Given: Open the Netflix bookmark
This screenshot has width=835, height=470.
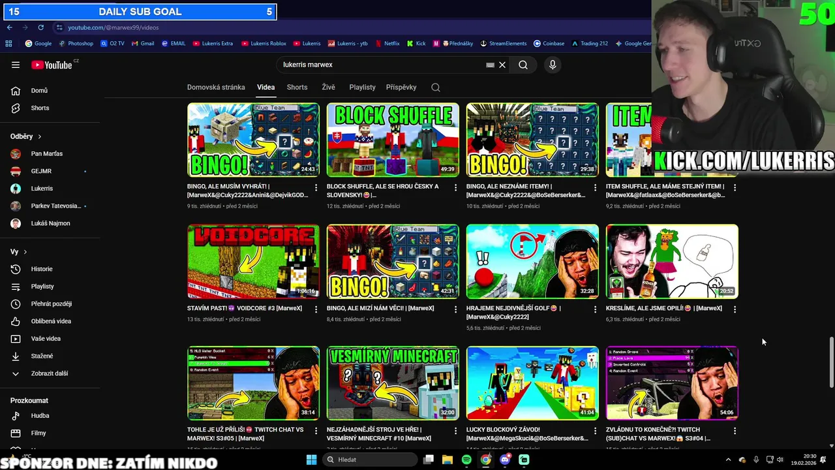Looking at the screenshot, I should (x=387, y=44).
